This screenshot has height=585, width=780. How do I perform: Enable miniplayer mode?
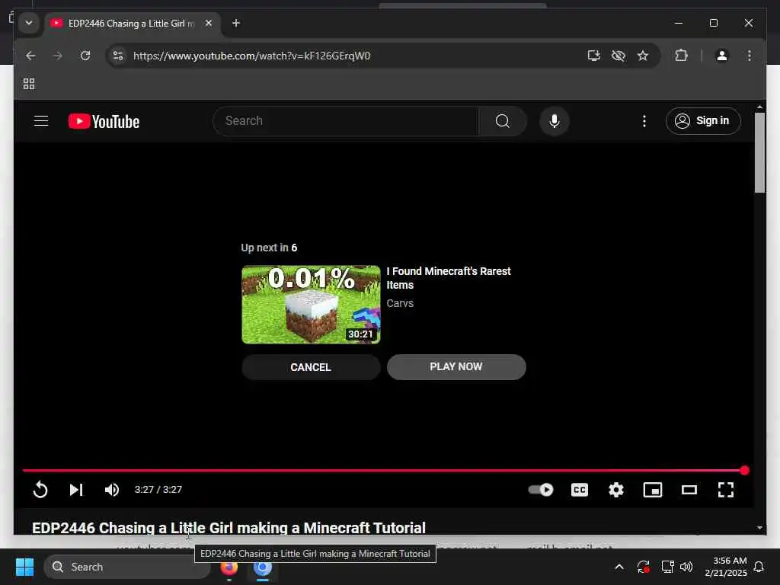tap(653, 490)
